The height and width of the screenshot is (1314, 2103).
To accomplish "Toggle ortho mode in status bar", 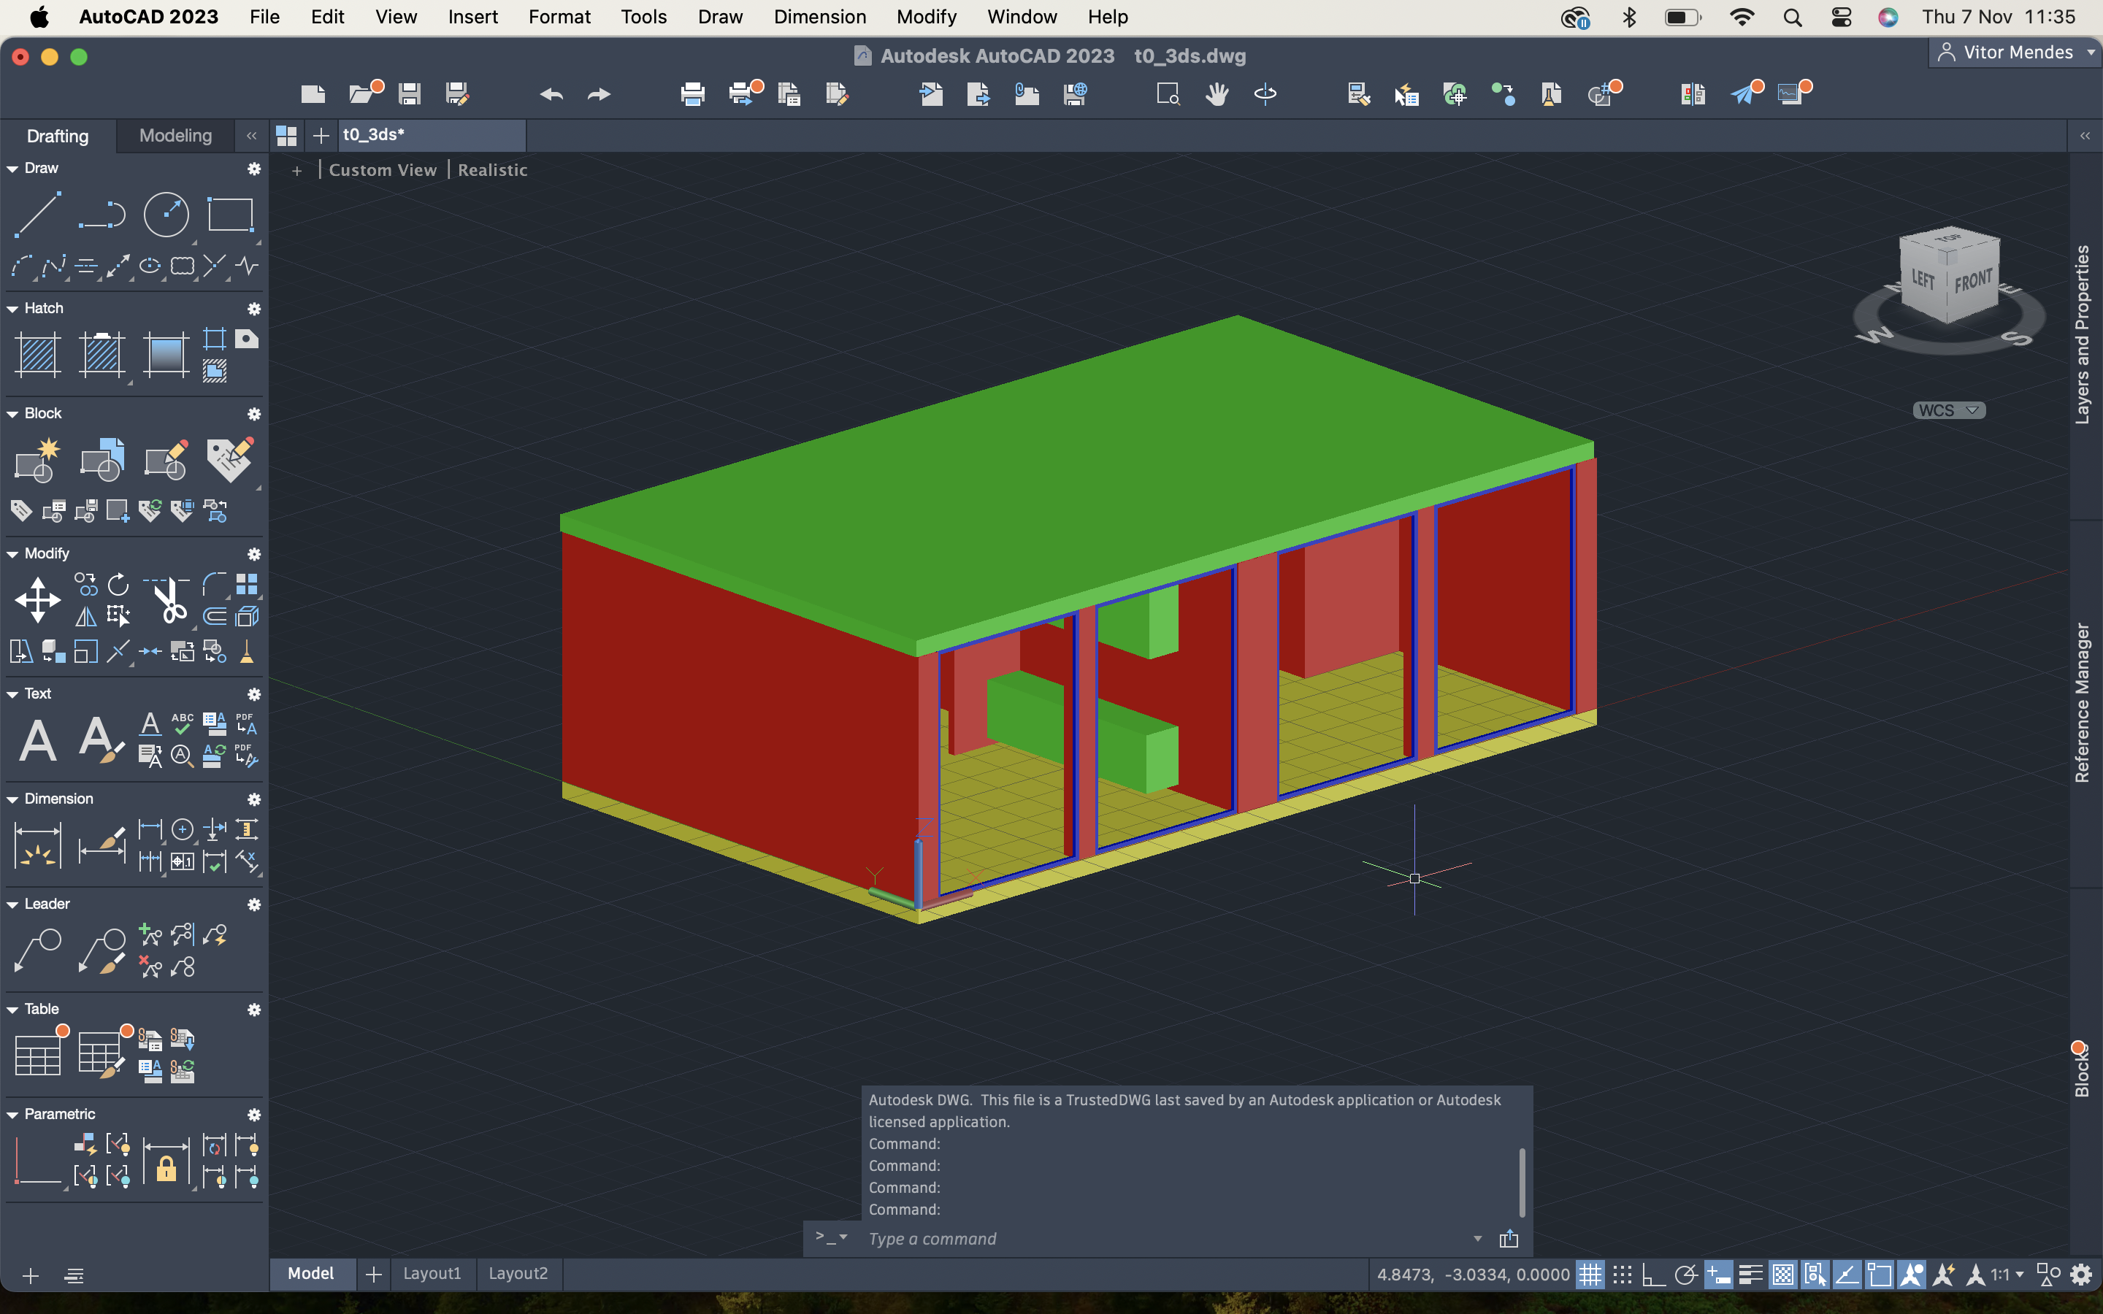I will point(1653,1275).
